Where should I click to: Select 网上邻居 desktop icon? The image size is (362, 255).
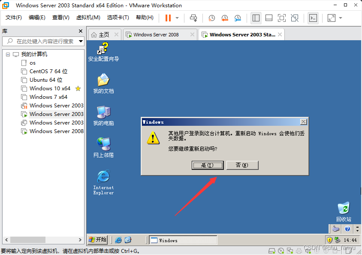tap(103, 148)
